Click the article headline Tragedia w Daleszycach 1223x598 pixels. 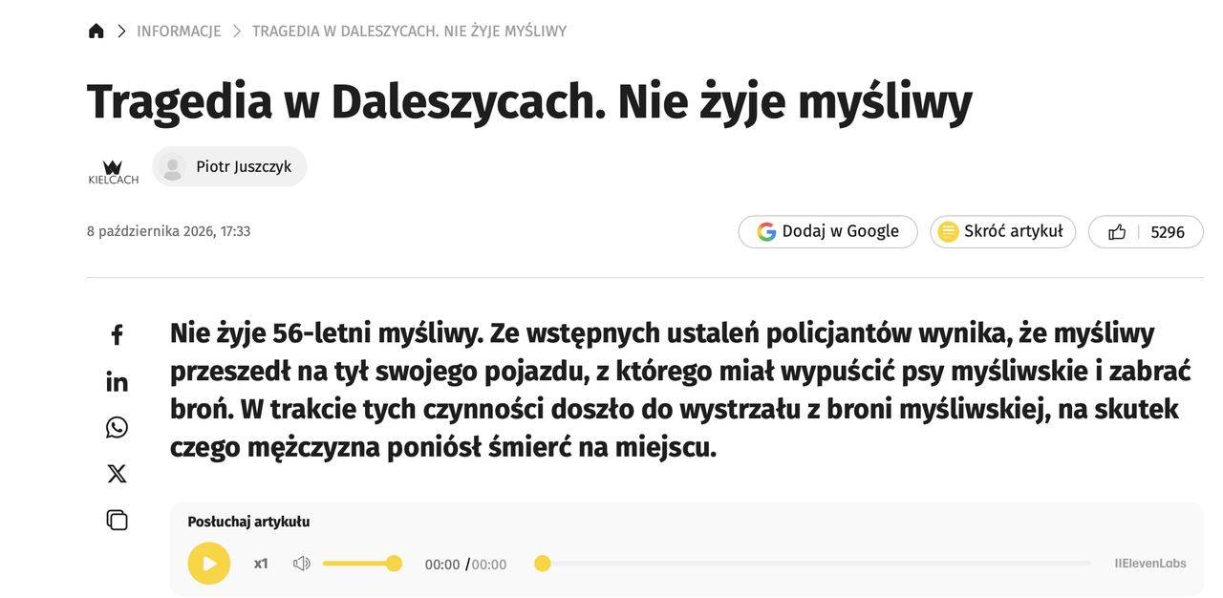coord(529,101)
